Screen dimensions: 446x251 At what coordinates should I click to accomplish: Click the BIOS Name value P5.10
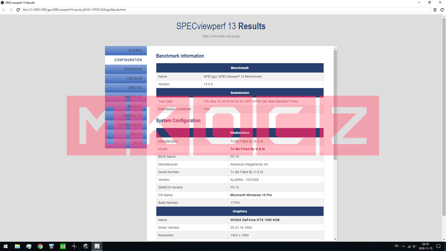276,157
